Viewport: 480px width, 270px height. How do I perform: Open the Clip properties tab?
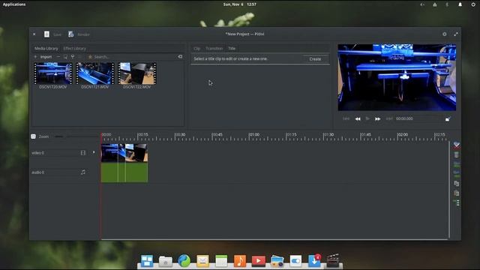[196, 48]
